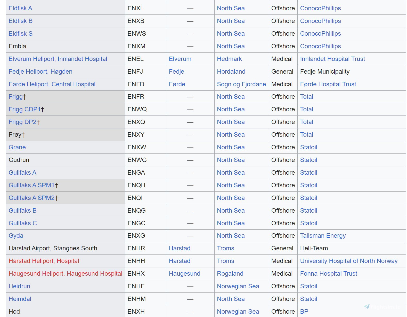This screenshot has height=317, width=407.
Task: Open the Eldfisk S link
Action: click(x=21, y=34)
